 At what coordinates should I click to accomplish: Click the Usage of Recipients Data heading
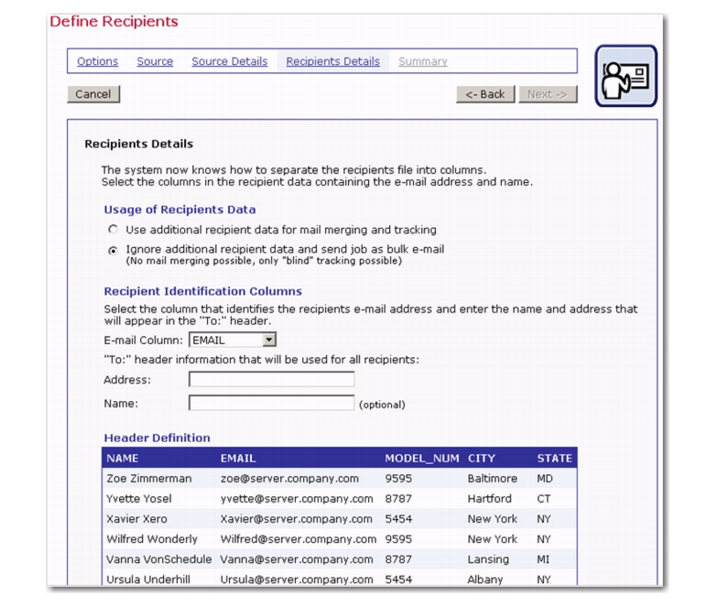pyautogui.click(x=179, y=210)
